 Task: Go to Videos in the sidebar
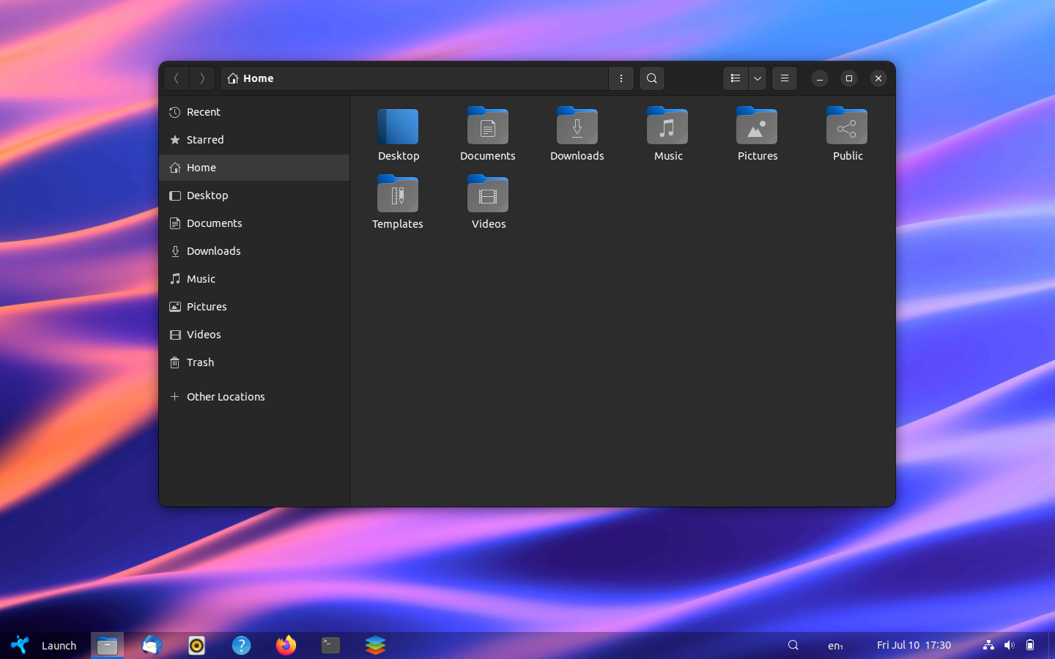[x=254, y=335]
